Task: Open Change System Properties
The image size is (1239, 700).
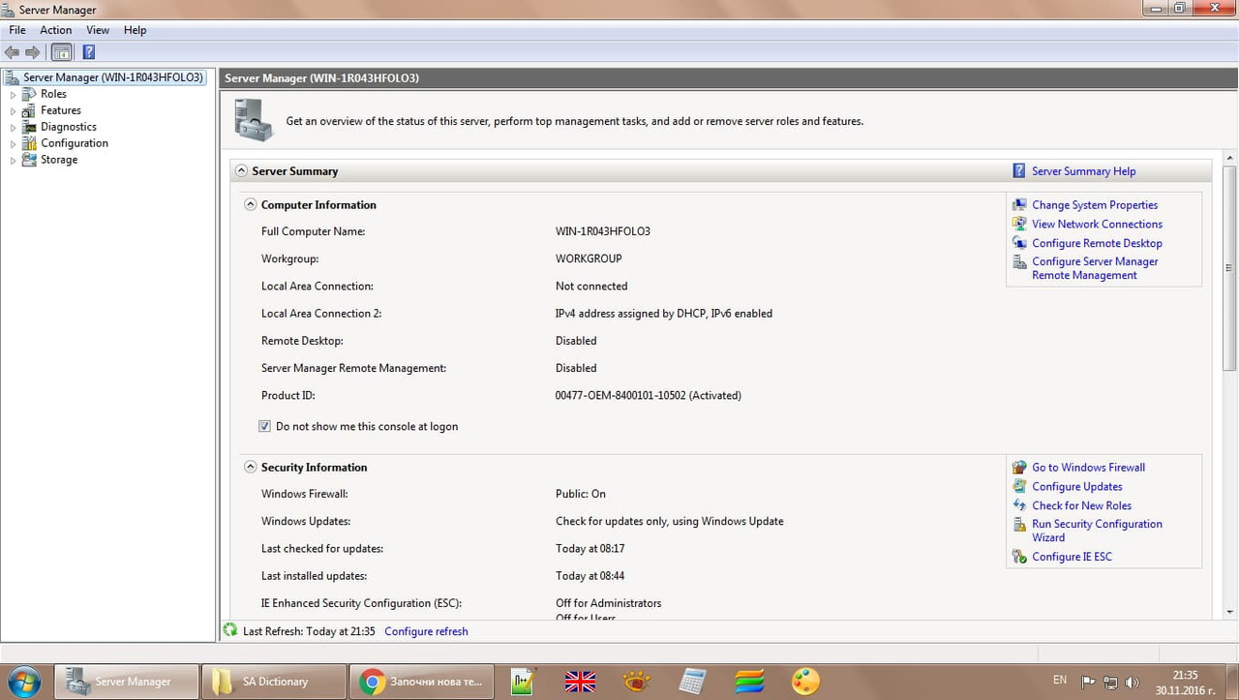Action: 1095,204
